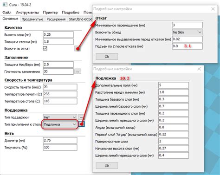Click the Температура стола input field
This screenshot has height=175, width=220.
point(60,101)
